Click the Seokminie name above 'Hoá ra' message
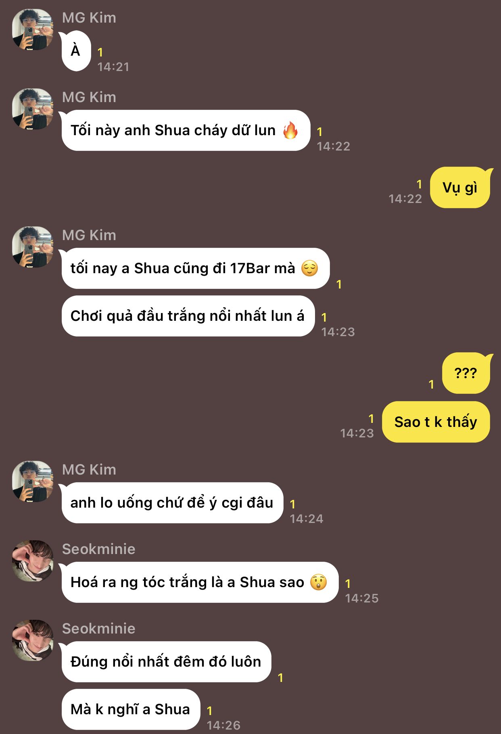Image resolution: width=501 pixels, height=734 pixels. 99,549
